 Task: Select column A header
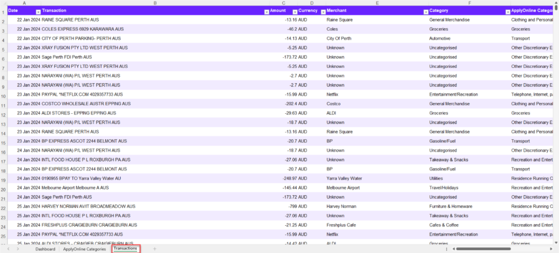[24, 2]
